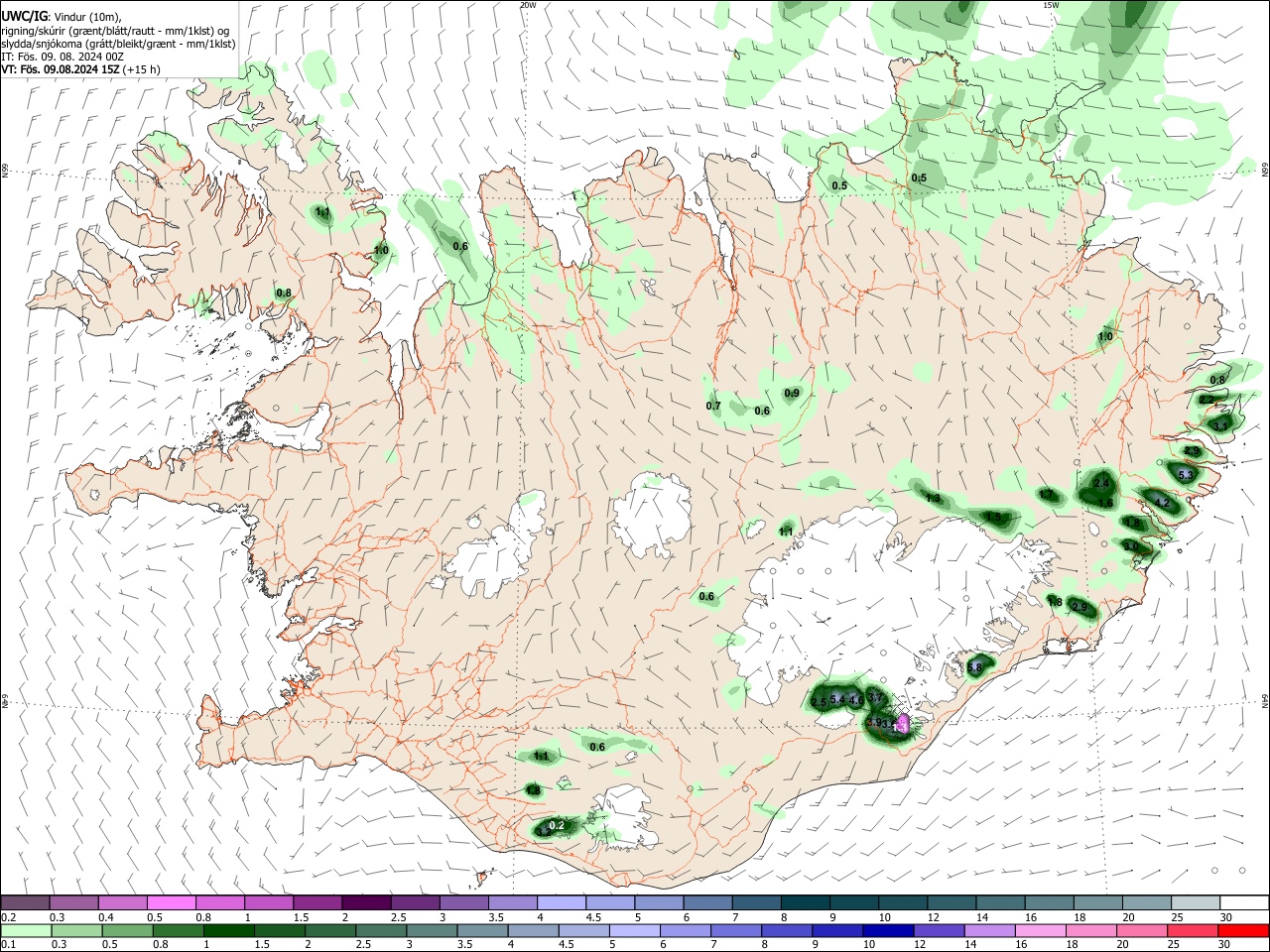Click the 5.3 precipitation value on the east coast

pyautogui.click(x=1186, y=475)
